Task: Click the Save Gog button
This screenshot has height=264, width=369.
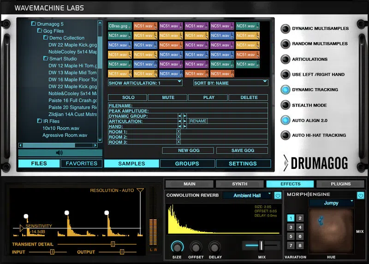Action: click(243, 150)
